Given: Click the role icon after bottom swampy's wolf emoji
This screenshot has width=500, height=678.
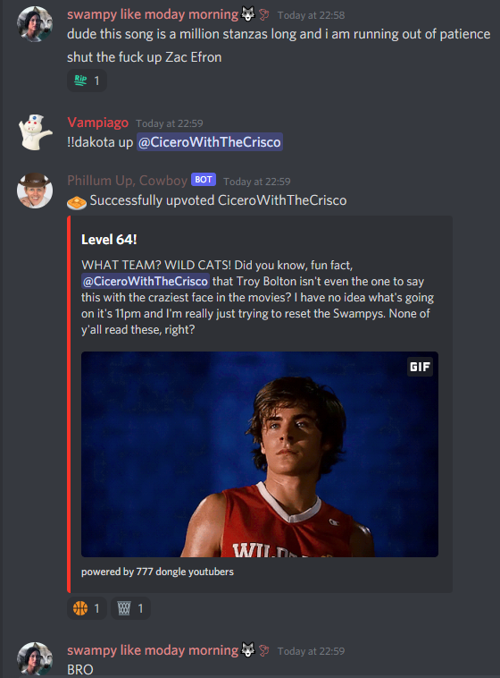Looking at the screenshot, I should coord(264,650).
